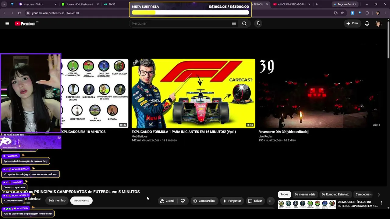This screenshot has width=390, height=219.
Task: Open more actions ellipsis next to Salvar
Action: coord(271,201)
